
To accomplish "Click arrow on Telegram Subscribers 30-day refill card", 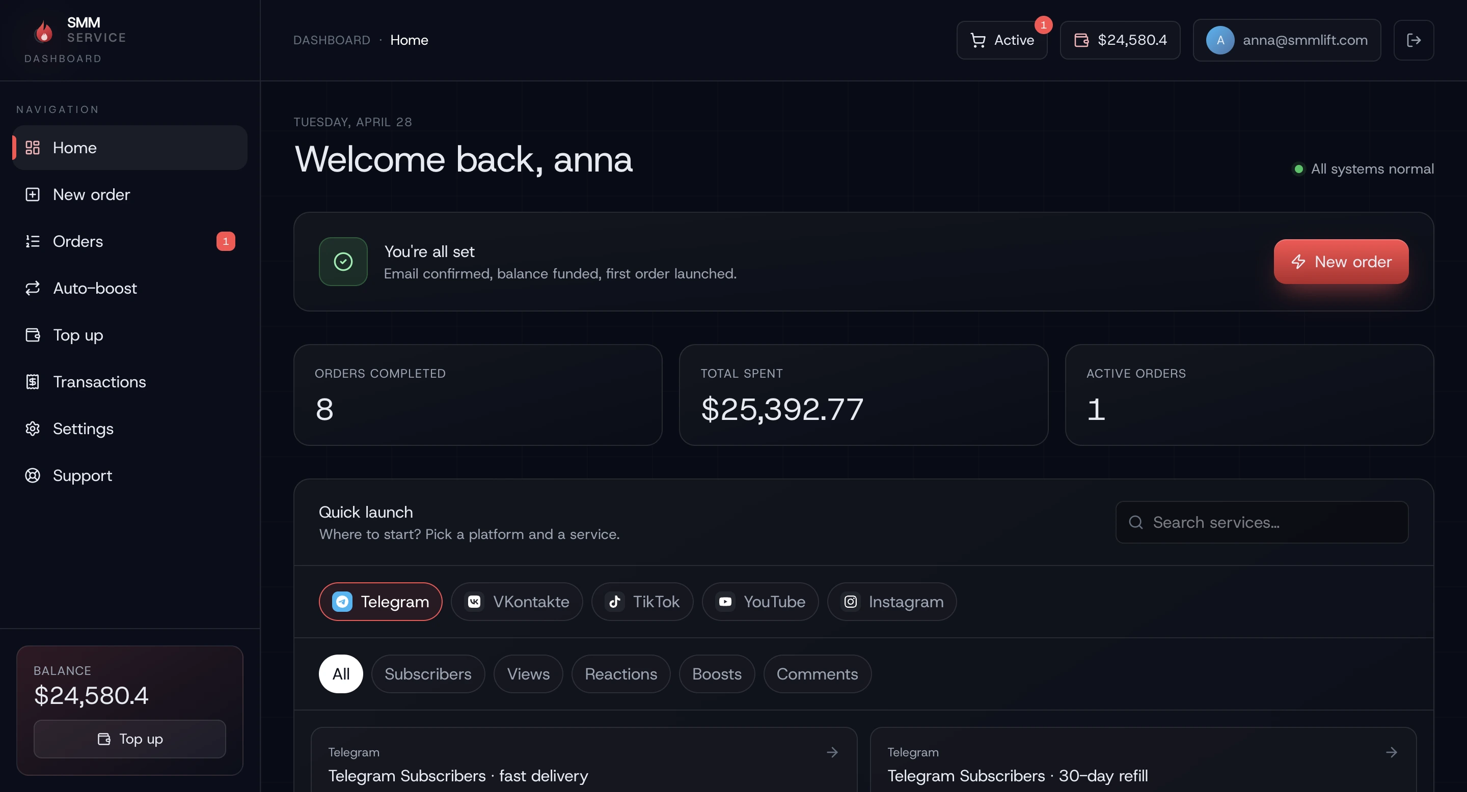I will 1391,752.
